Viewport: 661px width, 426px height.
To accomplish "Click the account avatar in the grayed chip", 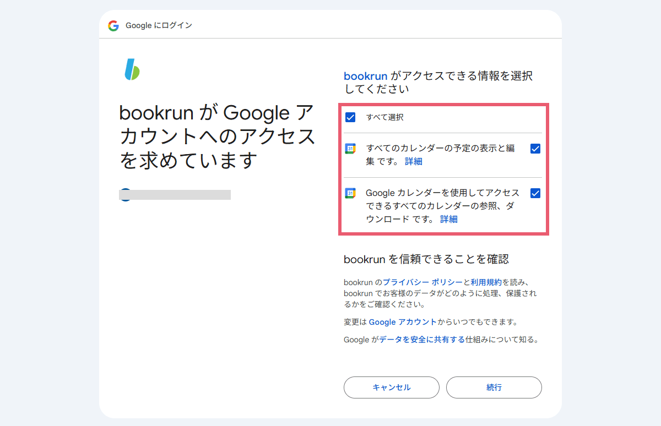I will coord(125,194).
